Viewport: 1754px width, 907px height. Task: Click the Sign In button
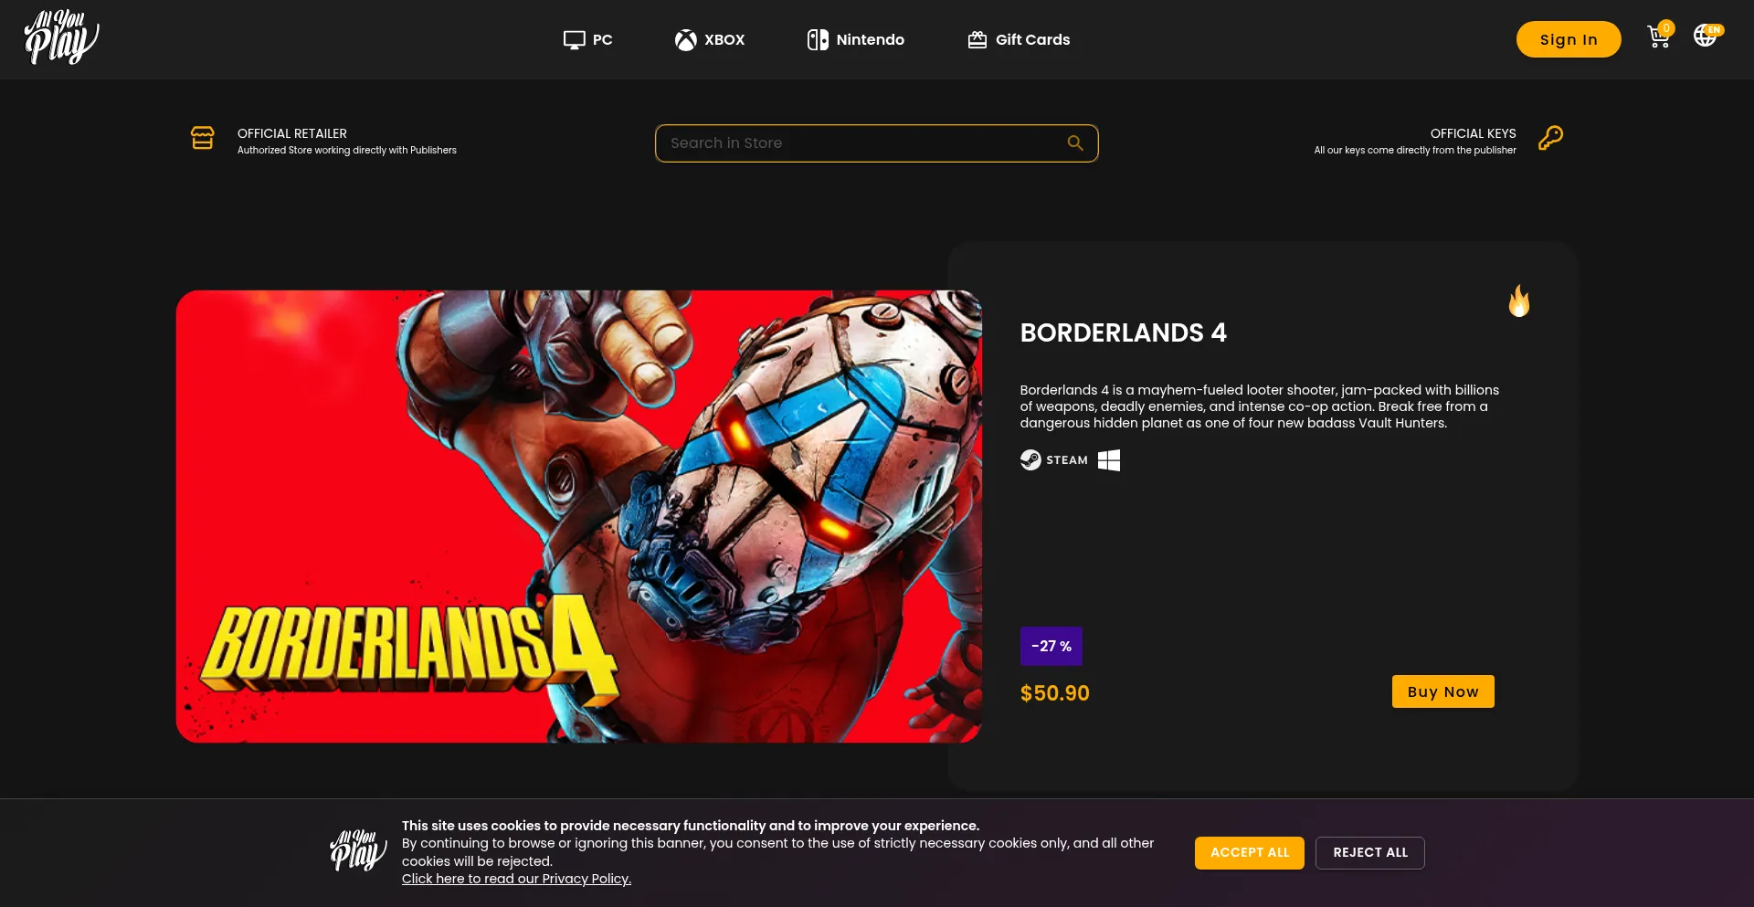pos(1569,39)
